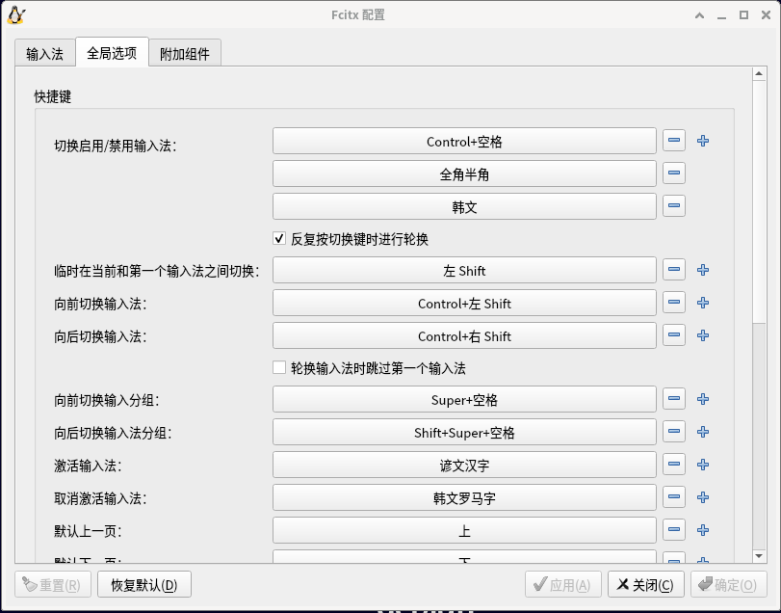
Task: Change the 谚文汉字 hotkey button
Action: point(464,465)
